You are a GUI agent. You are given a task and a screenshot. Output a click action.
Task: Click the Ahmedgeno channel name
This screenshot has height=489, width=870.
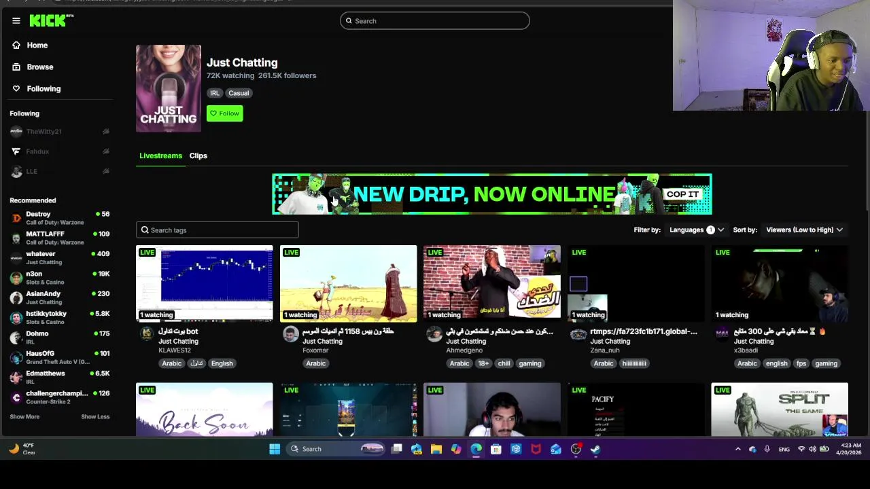[464, 350]
